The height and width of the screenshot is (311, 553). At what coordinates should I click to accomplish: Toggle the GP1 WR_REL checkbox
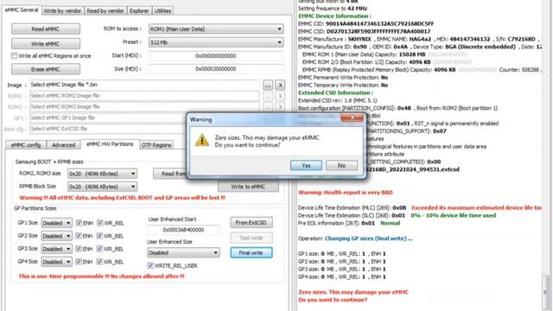(100, 223)
